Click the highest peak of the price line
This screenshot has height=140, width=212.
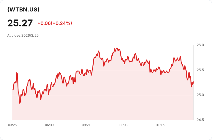tap(117, 48)
